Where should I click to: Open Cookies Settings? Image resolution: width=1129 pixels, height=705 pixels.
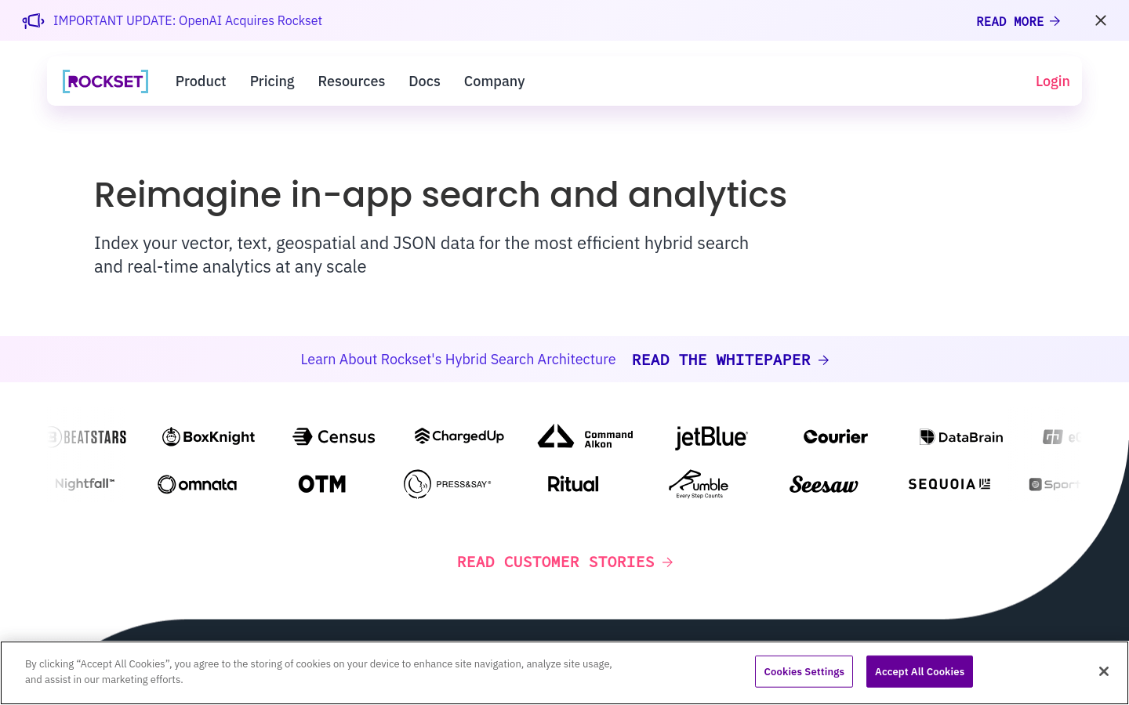pos(804,671)
